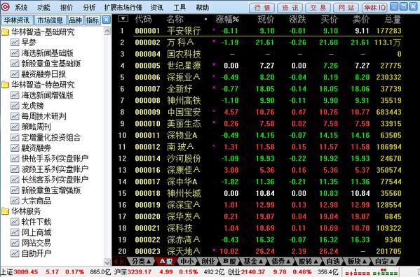Viewport: 420px width, 277px height.
Task: Click the chart icon beside 海选新闻增强版
Action: (15, 95)
